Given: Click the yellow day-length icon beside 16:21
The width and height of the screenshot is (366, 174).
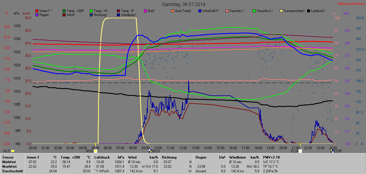Looking at the screenshot, I should pyautogui.click(x=13, y=151).
